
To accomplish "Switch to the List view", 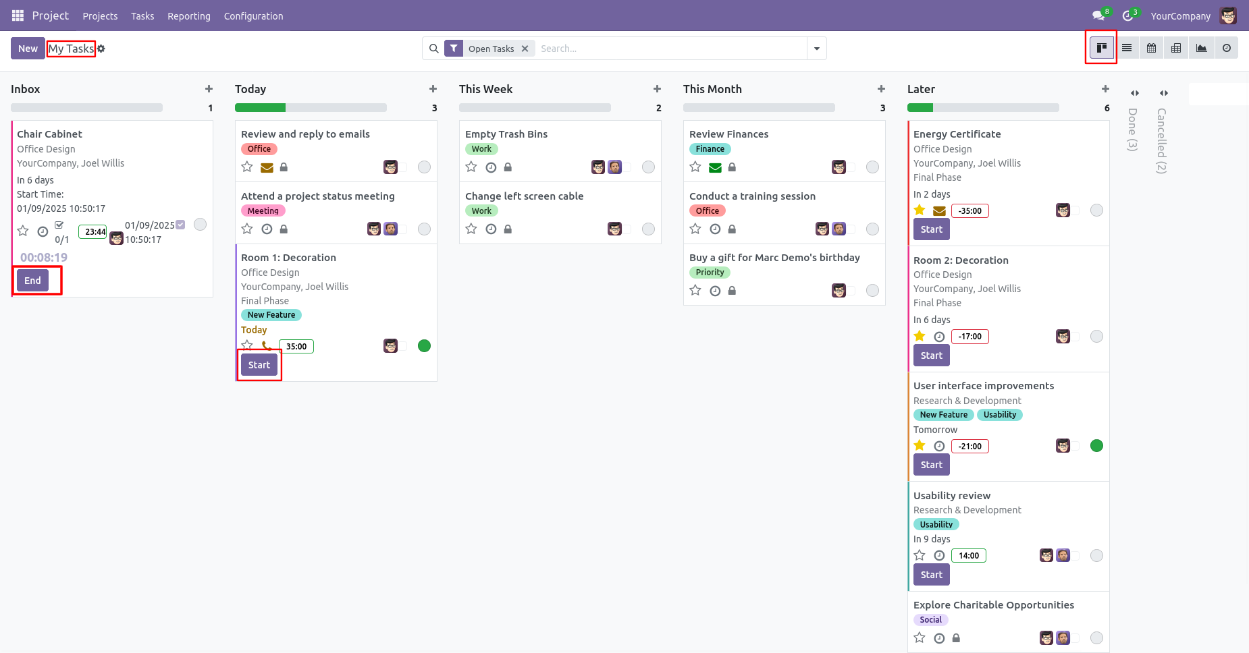I will click(x=1127, y=48).
